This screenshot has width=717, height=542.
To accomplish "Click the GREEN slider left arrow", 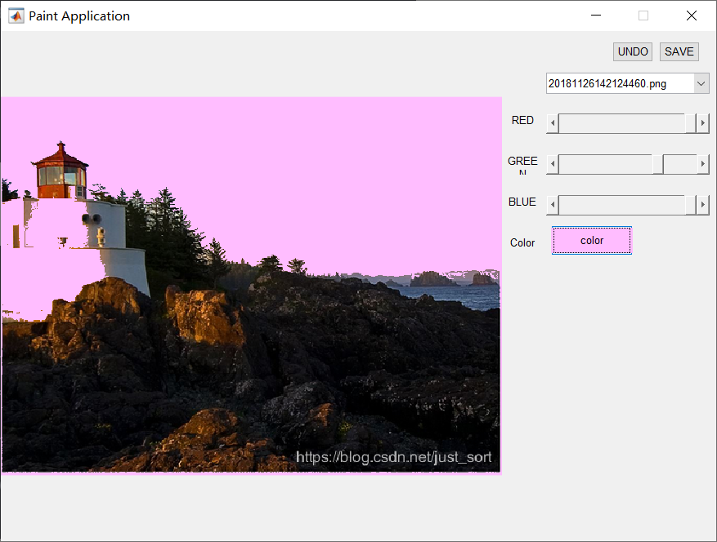I will point(552,164).
